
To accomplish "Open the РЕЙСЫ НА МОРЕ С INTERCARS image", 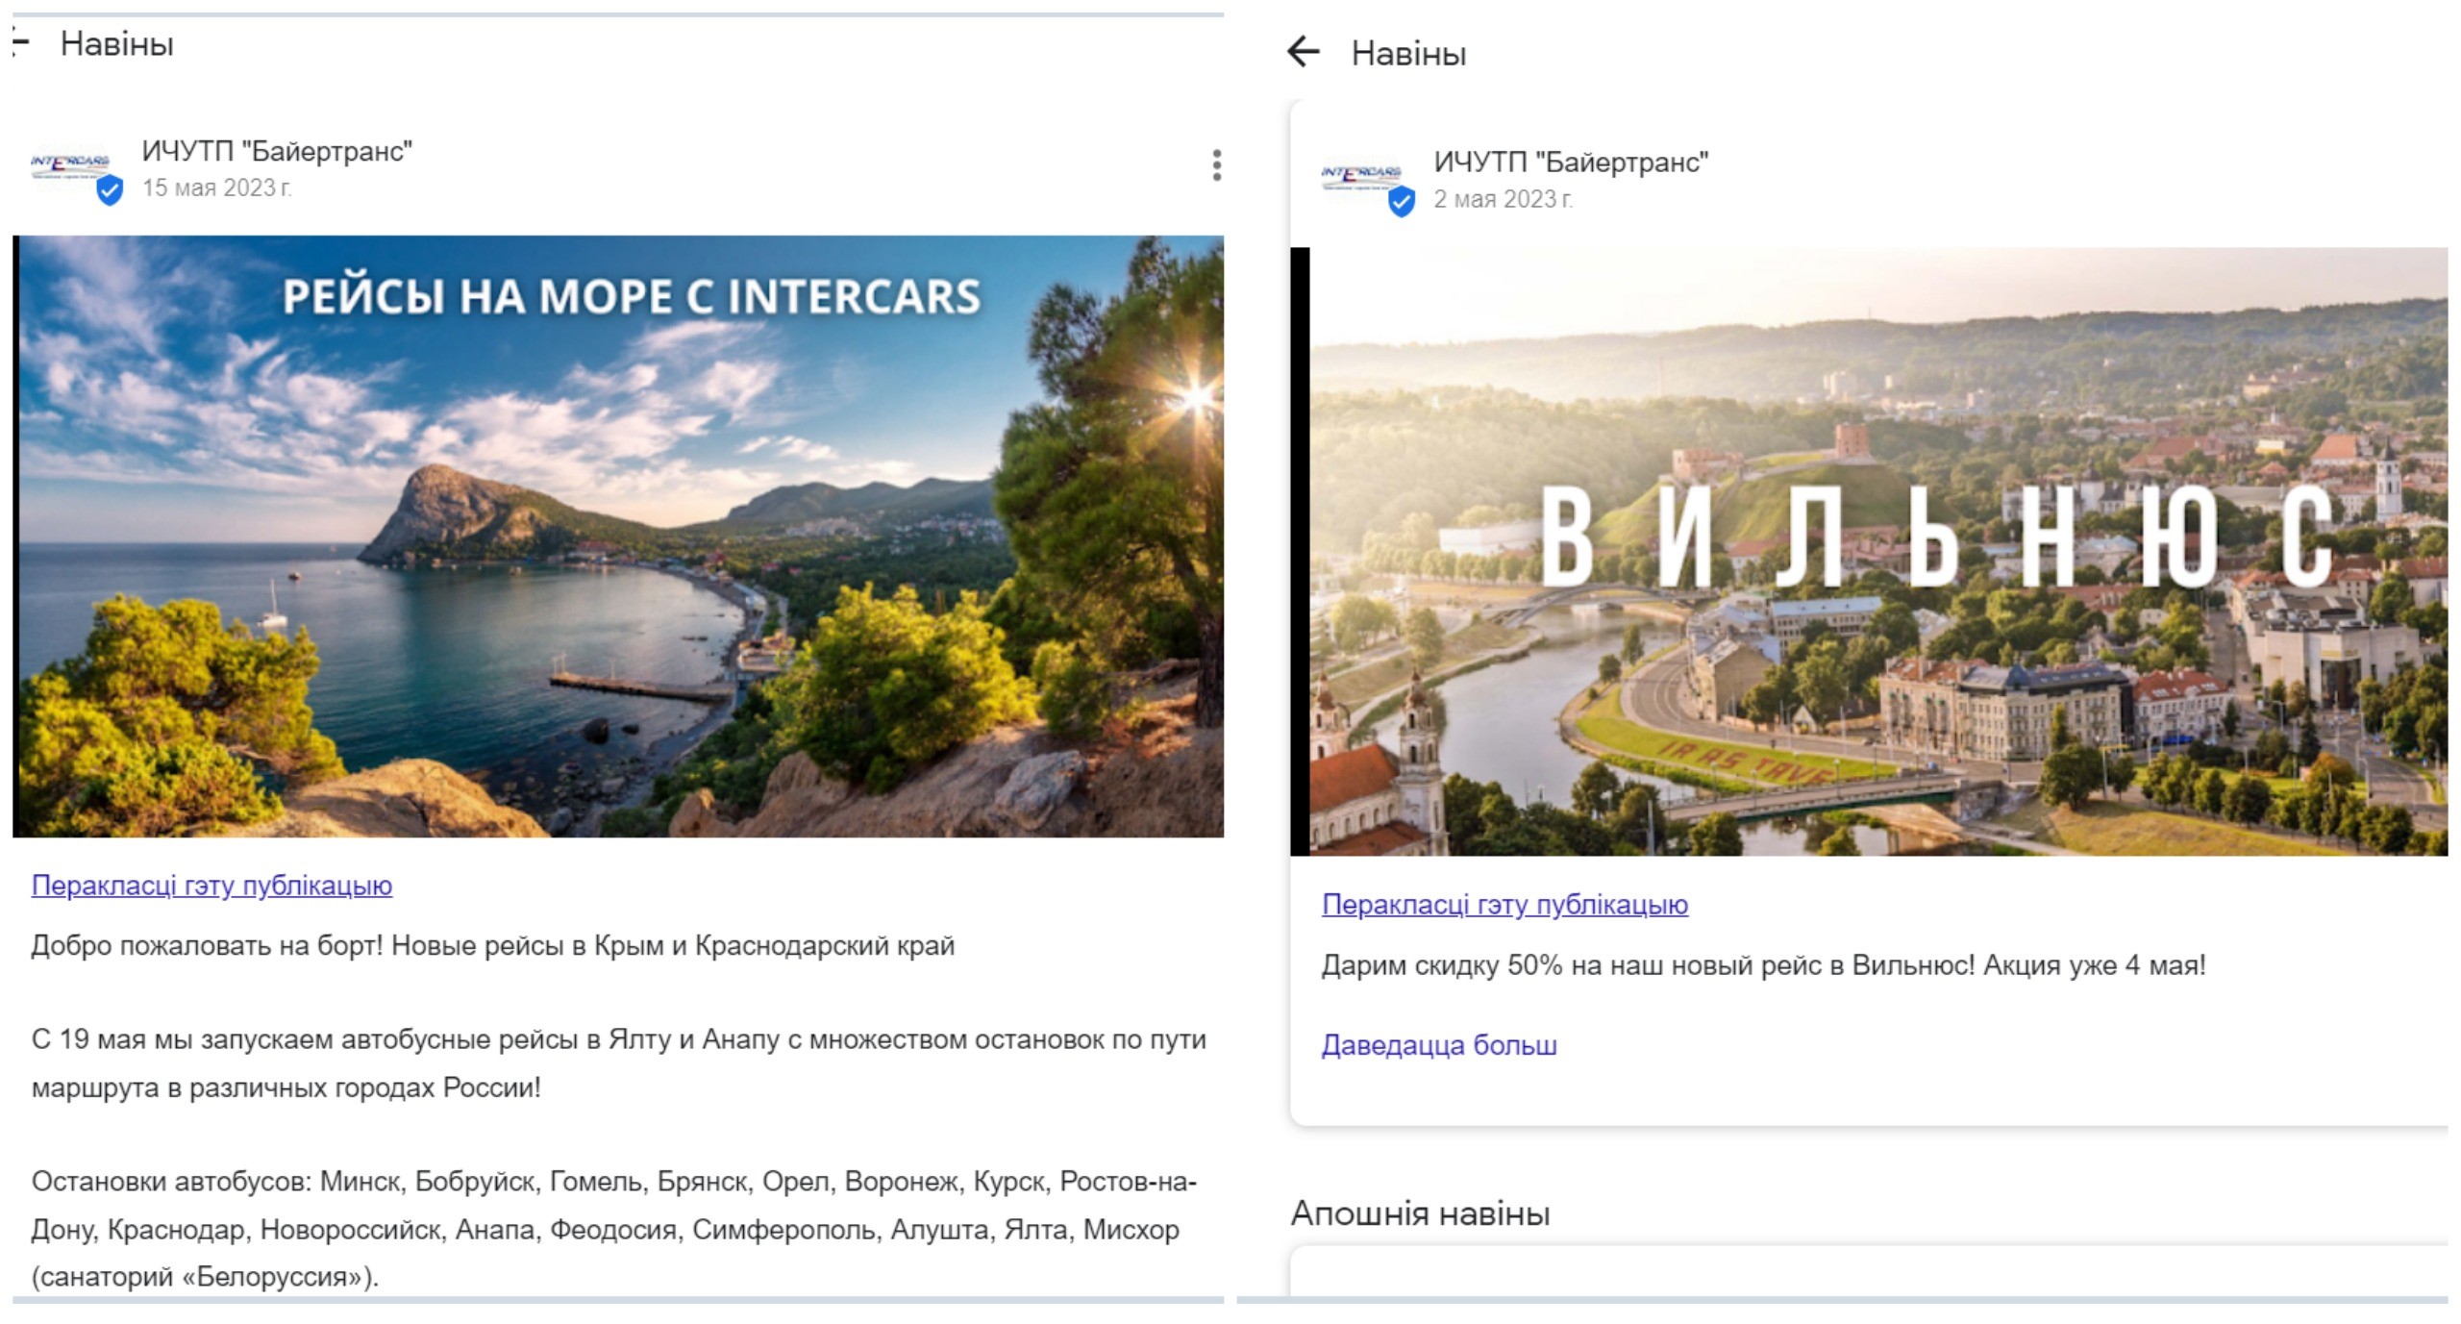I will pos(618,537).
